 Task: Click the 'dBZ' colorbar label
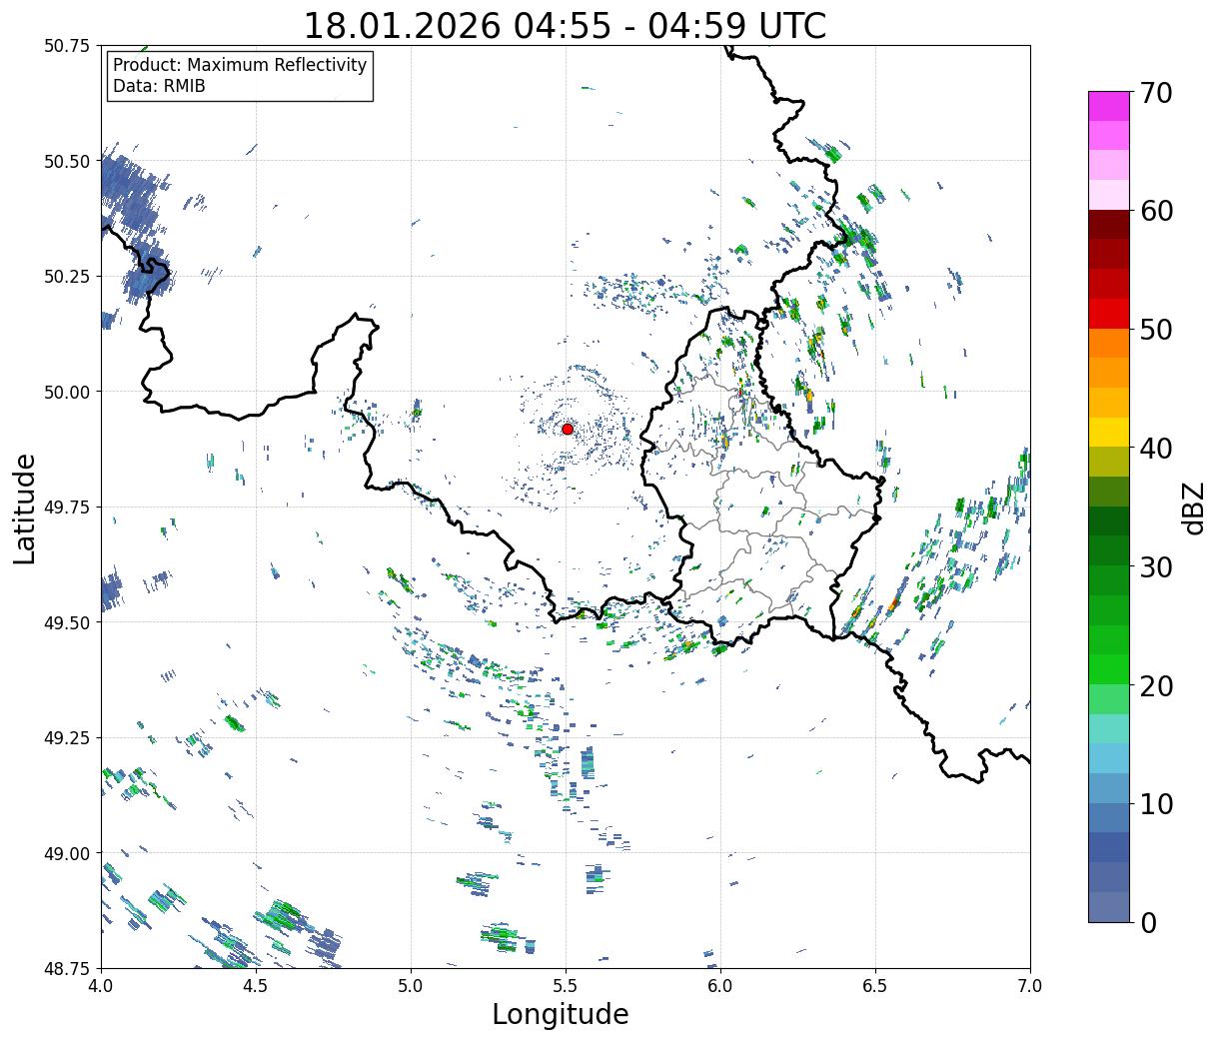[1193, 507]
